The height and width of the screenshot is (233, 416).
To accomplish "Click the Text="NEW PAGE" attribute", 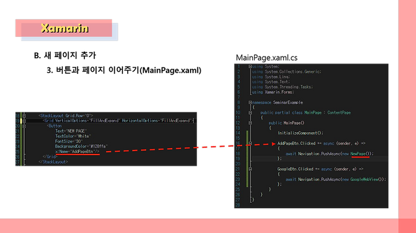I will [x=71, y=131].
